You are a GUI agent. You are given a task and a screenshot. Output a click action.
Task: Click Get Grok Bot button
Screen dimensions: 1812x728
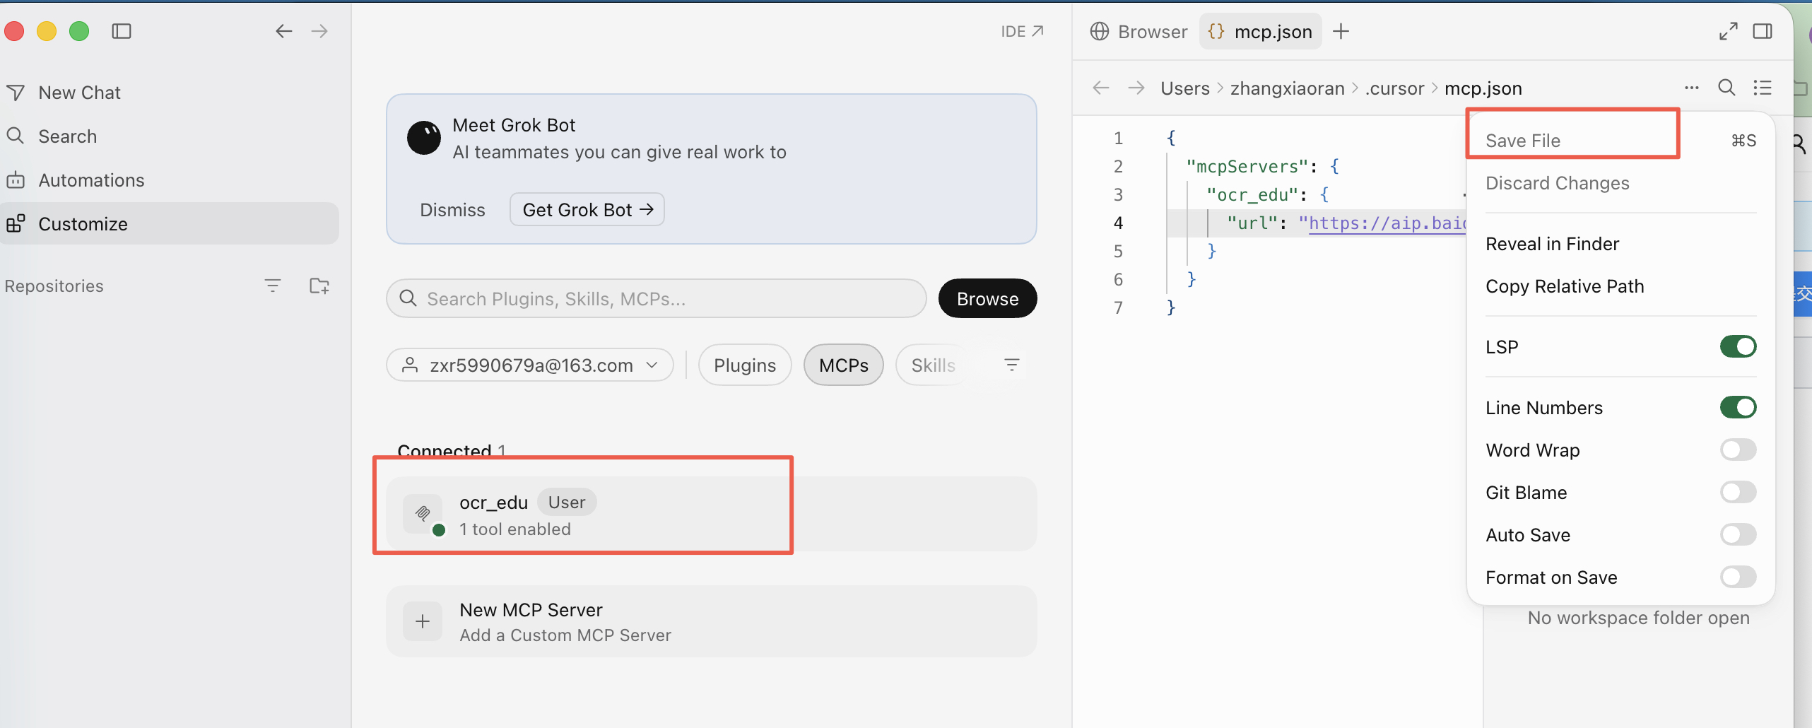pos(587,210)
